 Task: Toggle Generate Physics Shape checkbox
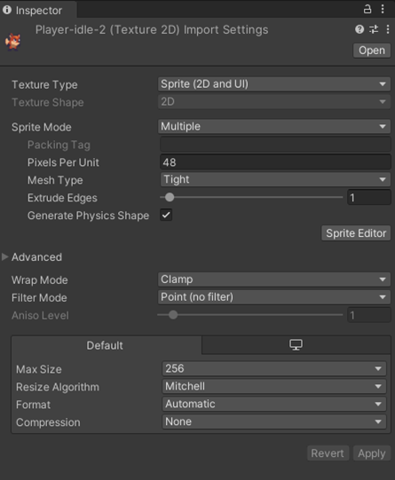click(166, 215)
